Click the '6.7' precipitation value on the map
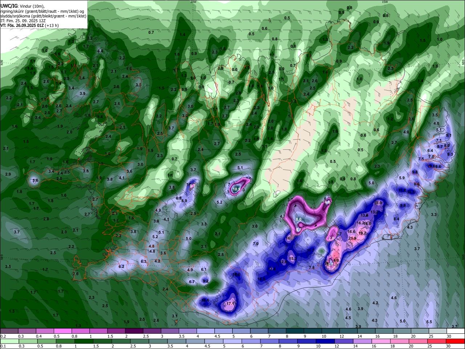This screenshot has width=465, height=349. coord(192,282)
